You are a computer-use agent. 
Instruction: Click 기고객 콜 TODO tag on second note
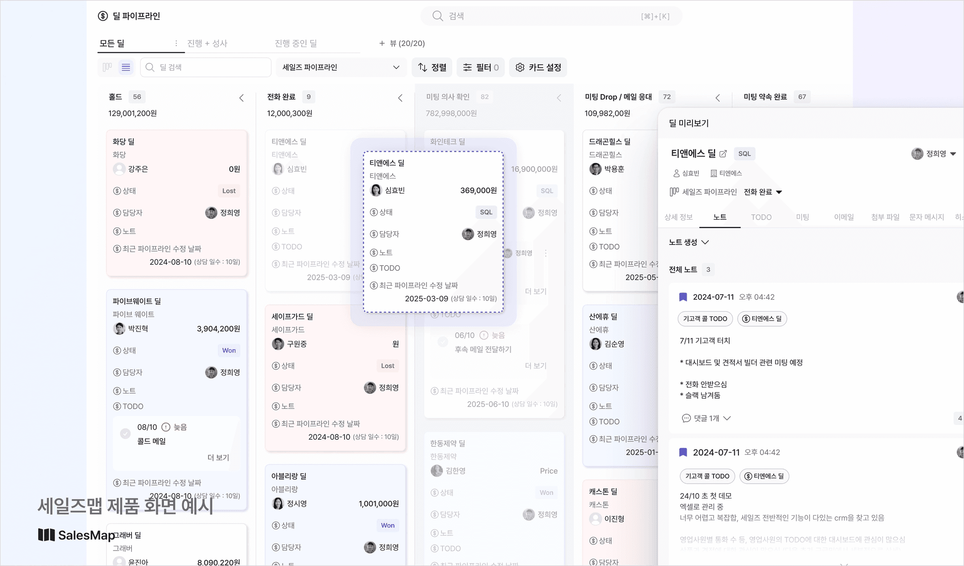pyautogui.click(x=707, y=476)
